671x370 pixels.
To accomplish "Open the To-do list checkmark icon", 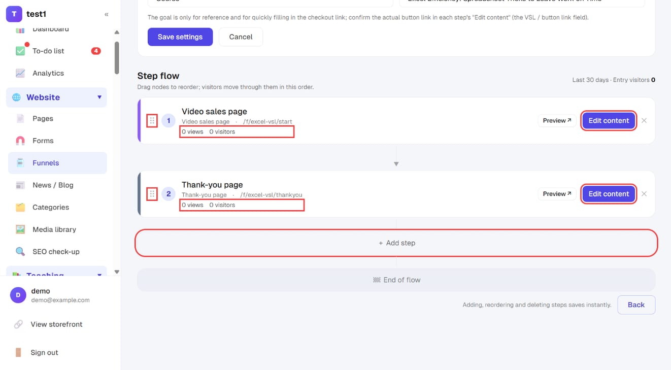I will (x=20, y=51).
